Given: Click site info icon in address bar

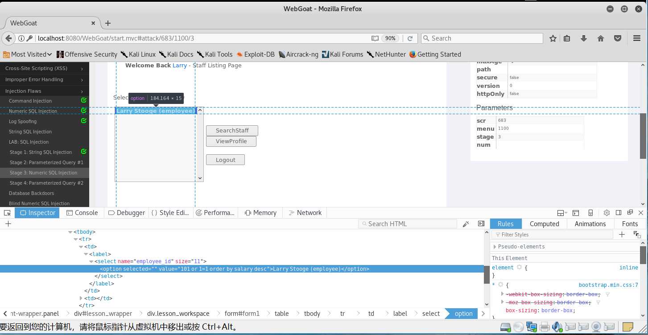Looking at the screenshot, I should (21, 38).
